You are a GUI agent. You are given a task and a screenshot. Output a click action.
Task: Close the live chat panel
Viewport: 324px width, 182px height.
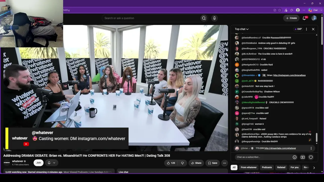(x=313, y=29)
